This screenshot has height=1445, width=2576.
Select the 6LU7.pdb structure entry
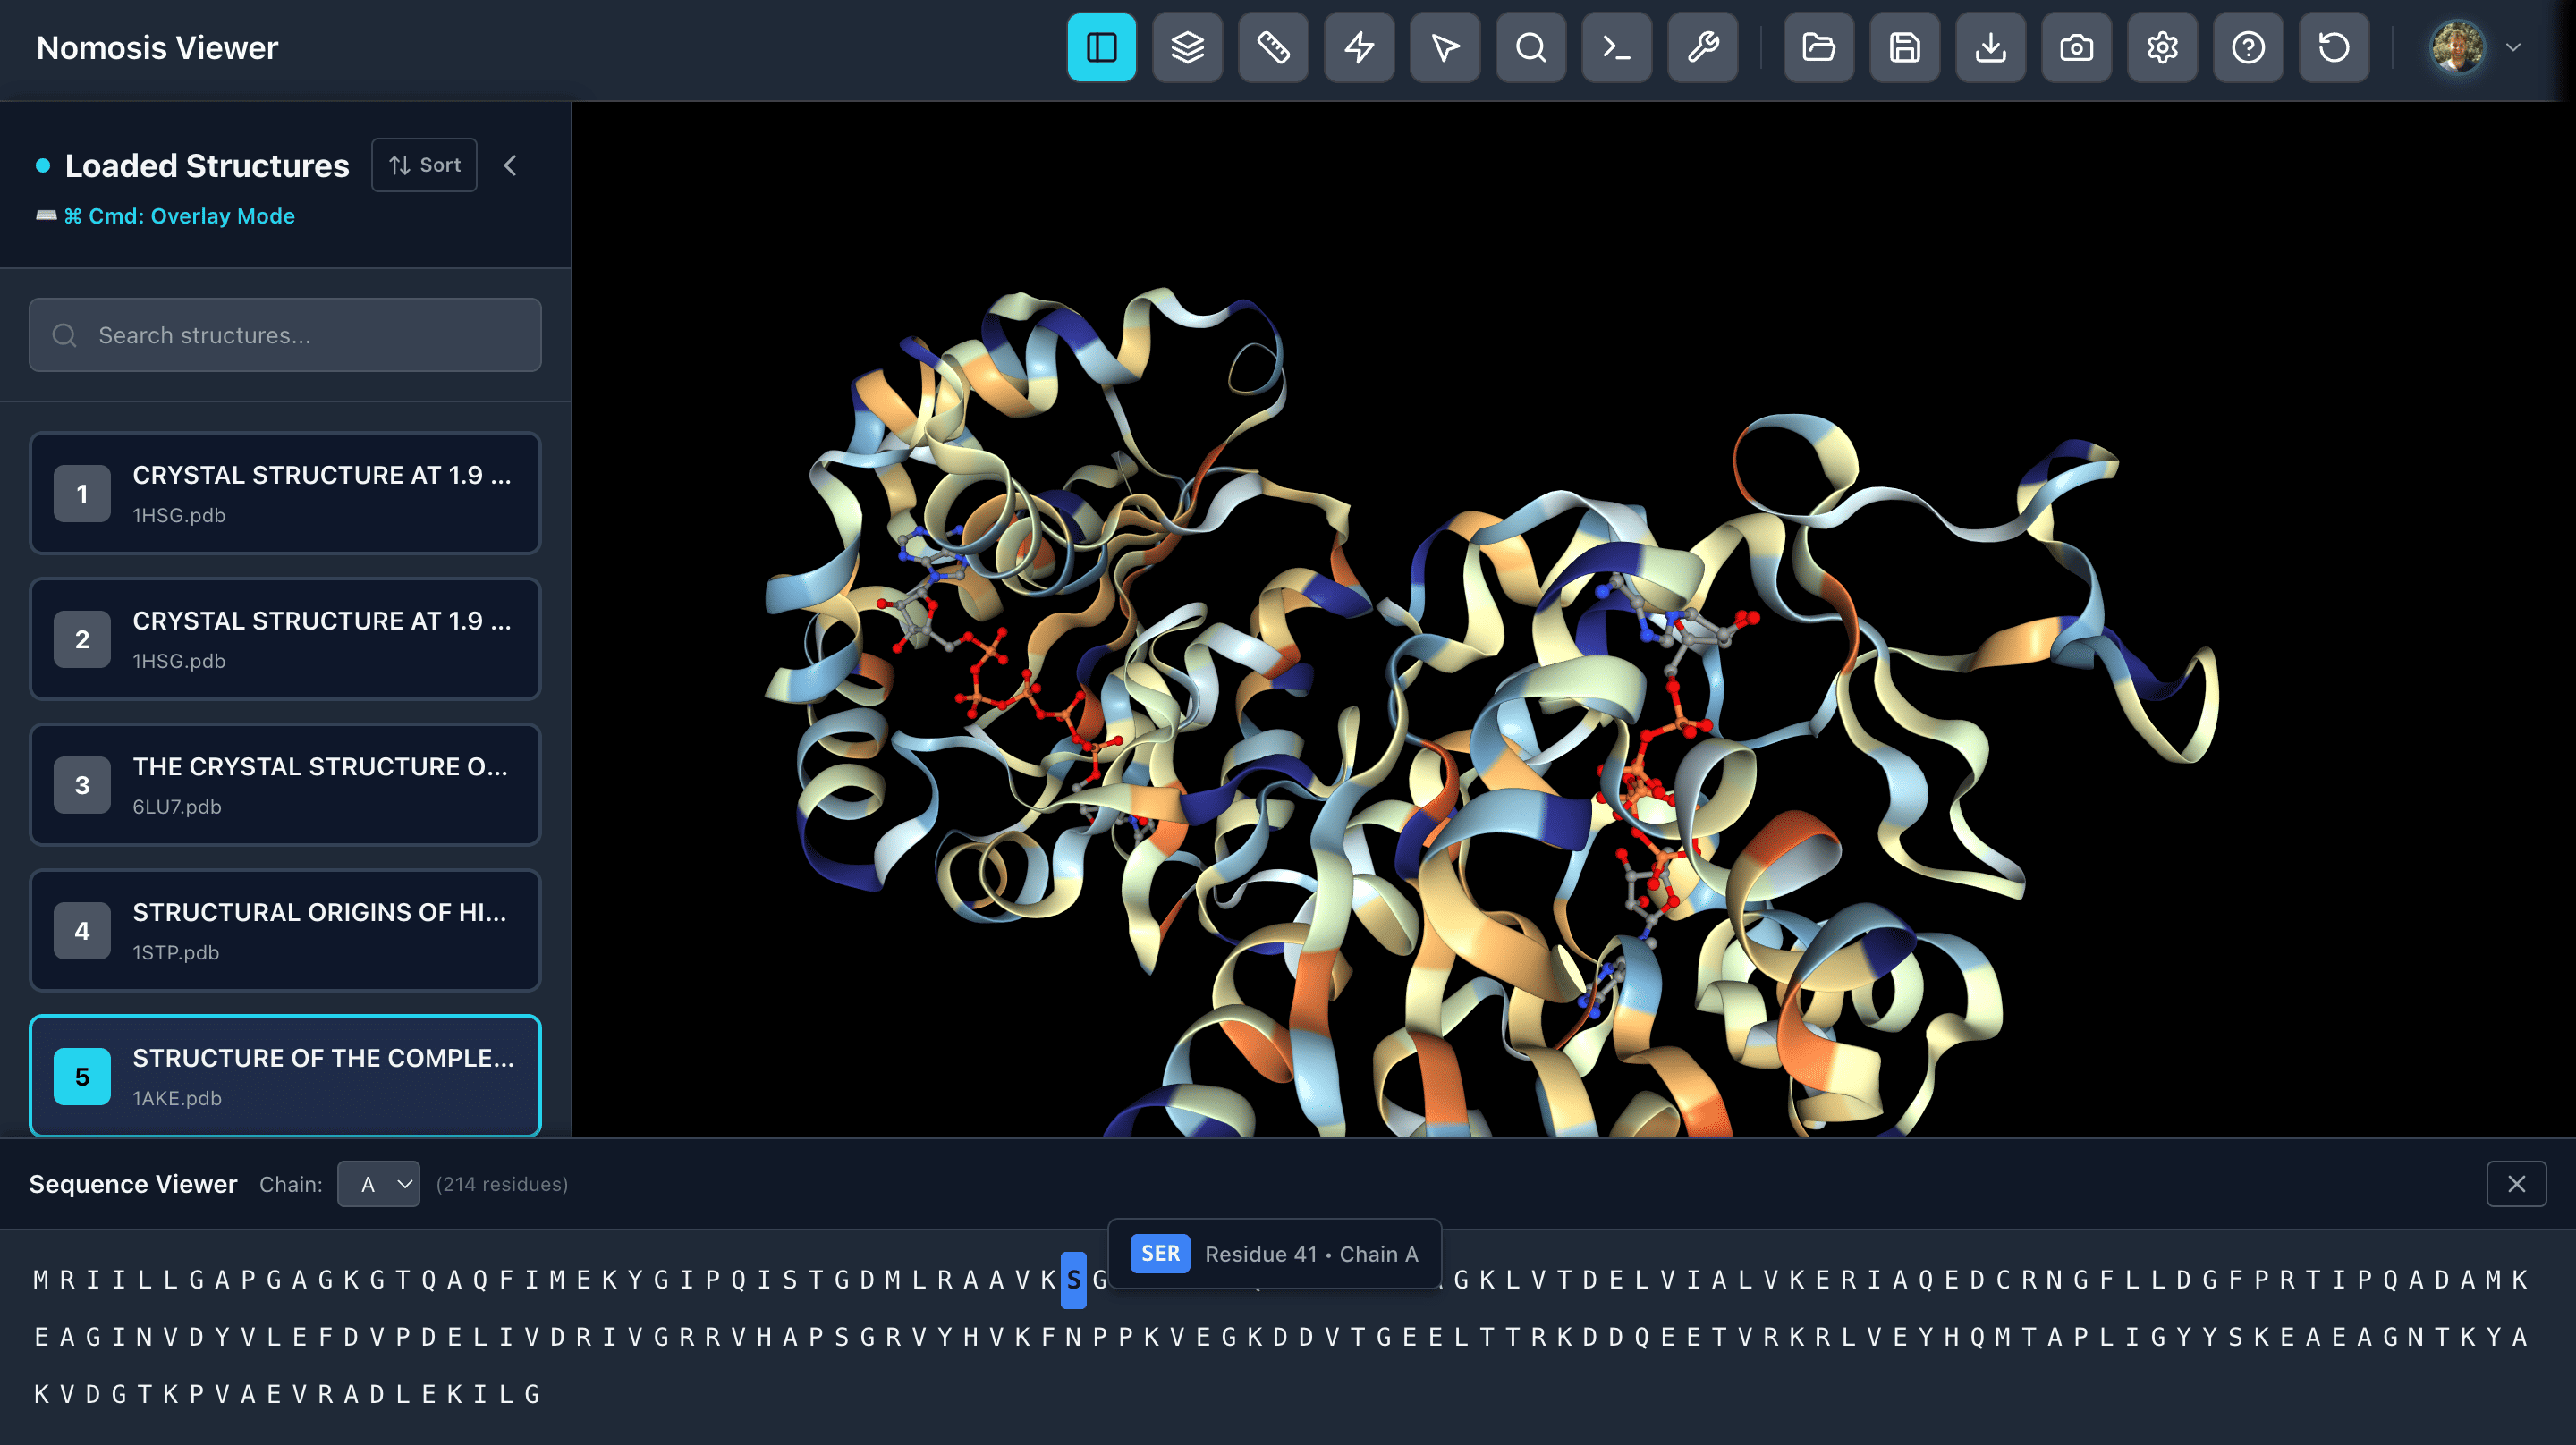(x=284, y=785)
